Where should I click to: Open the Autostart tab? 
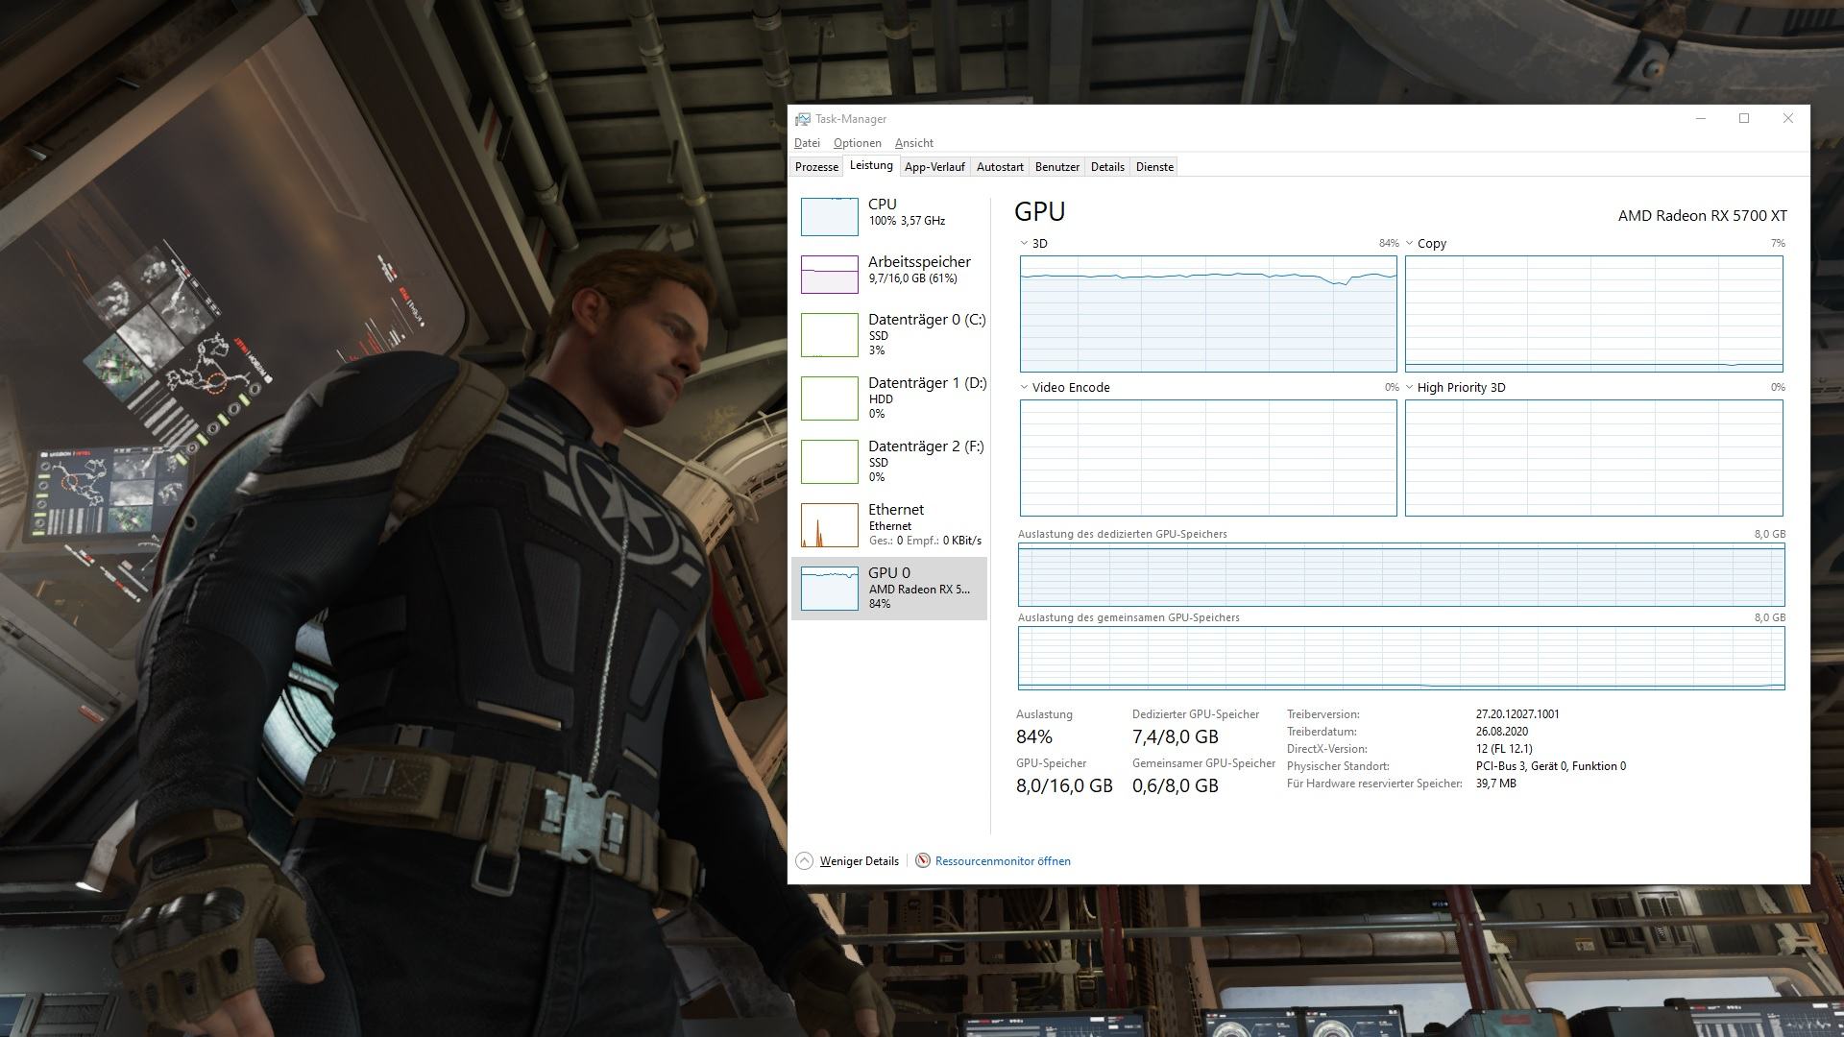pyautogui.click(x=1000, y=167)
